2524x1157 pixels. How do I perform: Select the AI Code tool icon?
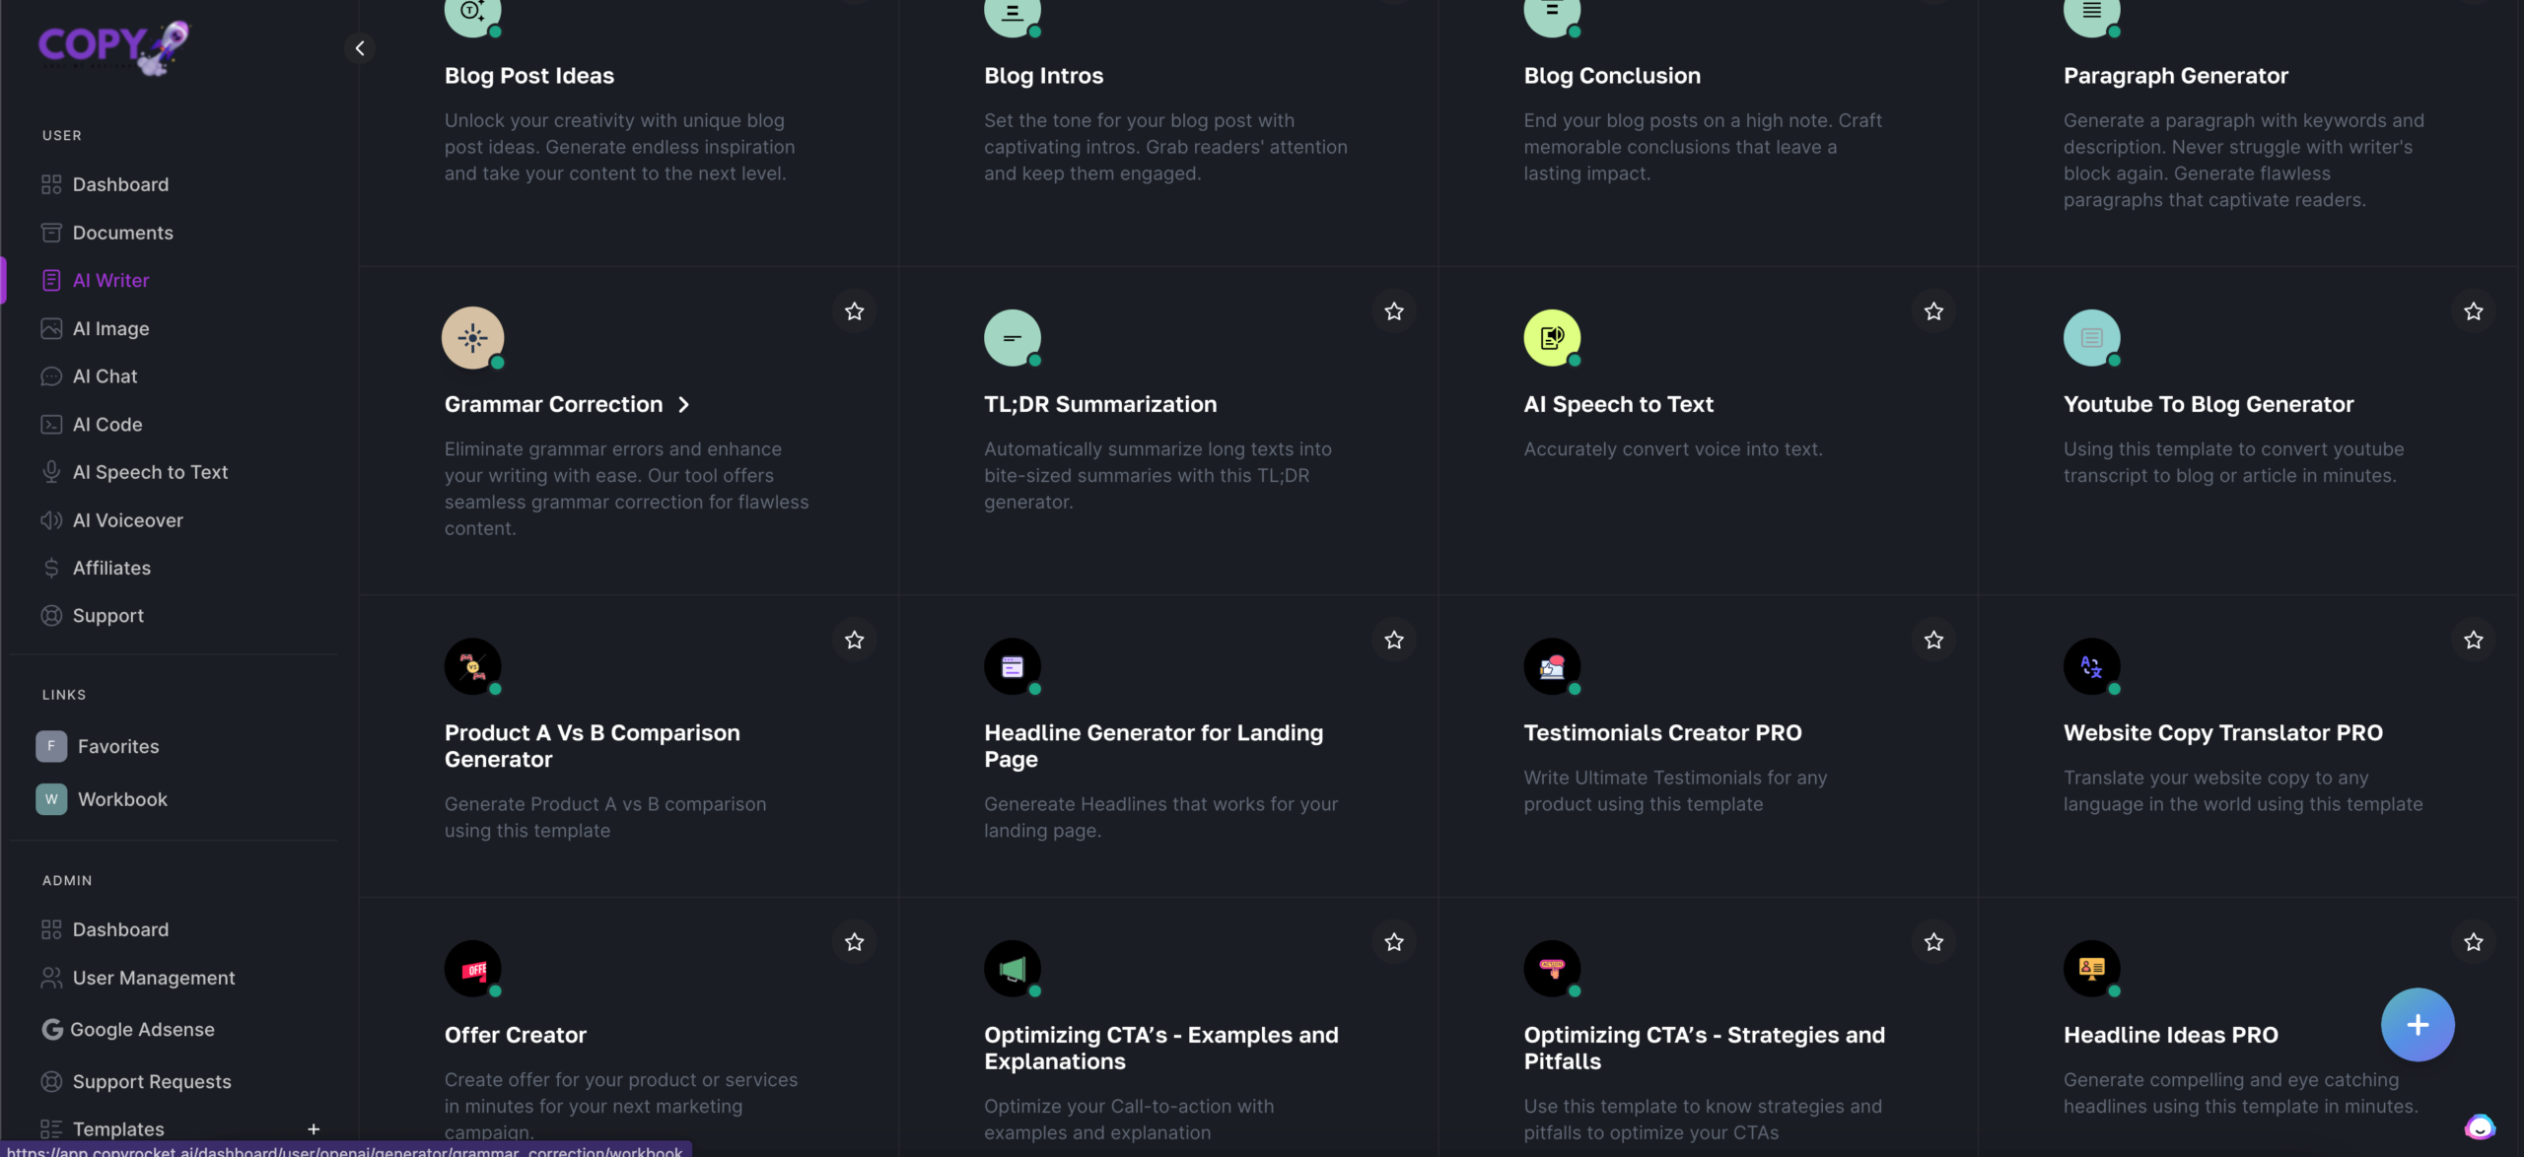point(51,424)
